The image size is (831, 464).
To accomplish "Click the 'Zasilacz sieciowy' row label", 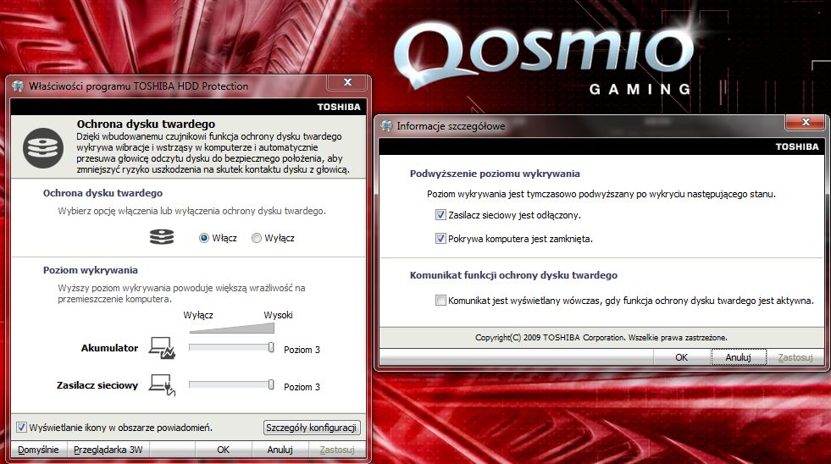I will 97,385.
